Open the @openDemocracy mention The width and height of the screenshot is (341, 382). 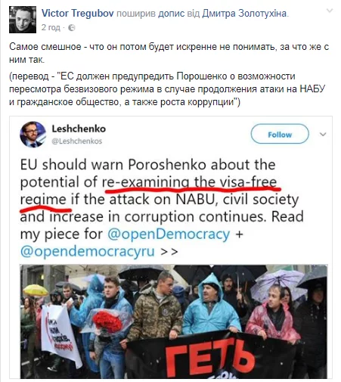pyautogui.click(x=169, y=234)
